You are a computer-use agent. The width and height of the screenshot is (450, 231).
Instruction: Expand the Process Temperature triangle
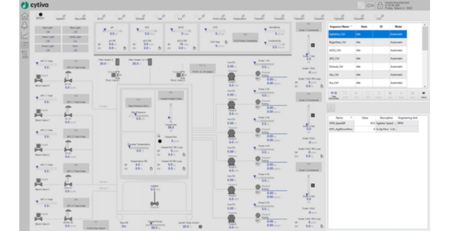tap(129, 147)
